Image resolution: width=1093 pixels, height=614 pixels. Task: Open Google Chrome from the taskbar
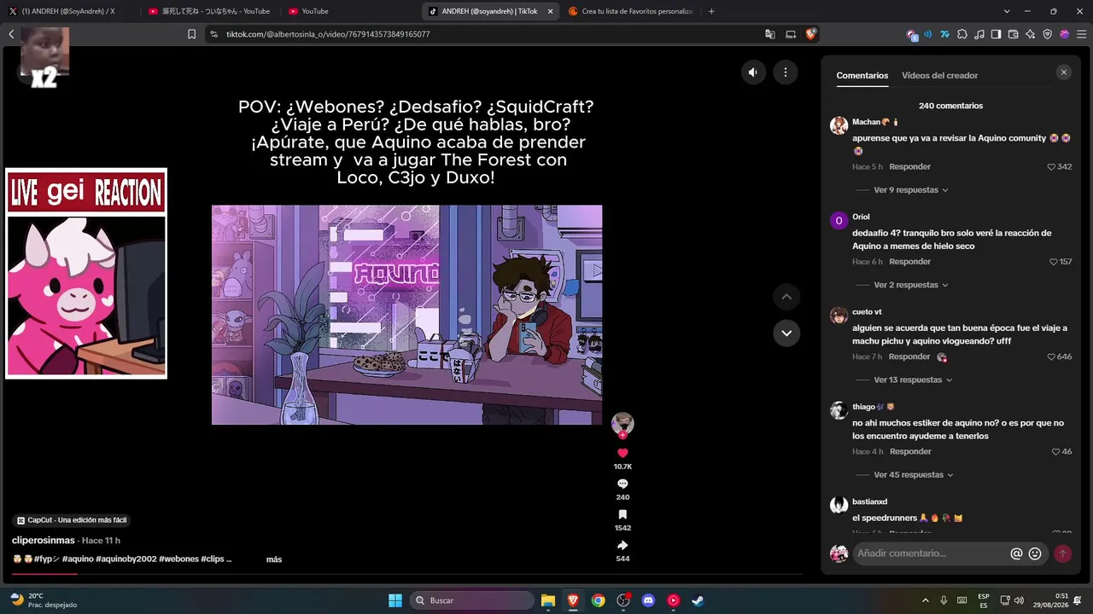[x=599, y=600]
